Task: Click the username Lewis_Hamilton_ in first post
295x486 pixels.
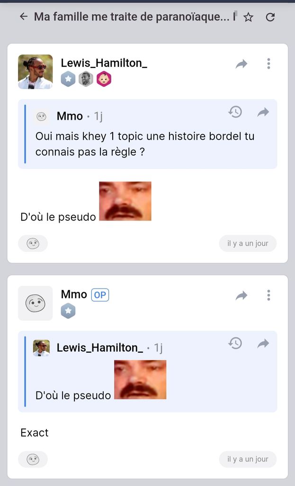Action: point(104,63)
